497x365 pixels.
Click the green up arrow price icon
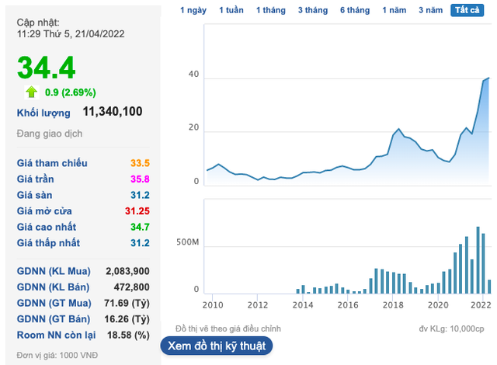[x=31, y=92]
